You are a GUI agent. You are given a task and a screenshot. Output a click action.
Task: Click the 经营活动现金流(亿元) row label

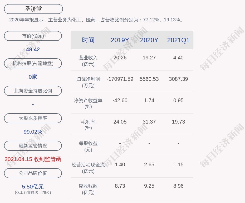pos(88,168)
